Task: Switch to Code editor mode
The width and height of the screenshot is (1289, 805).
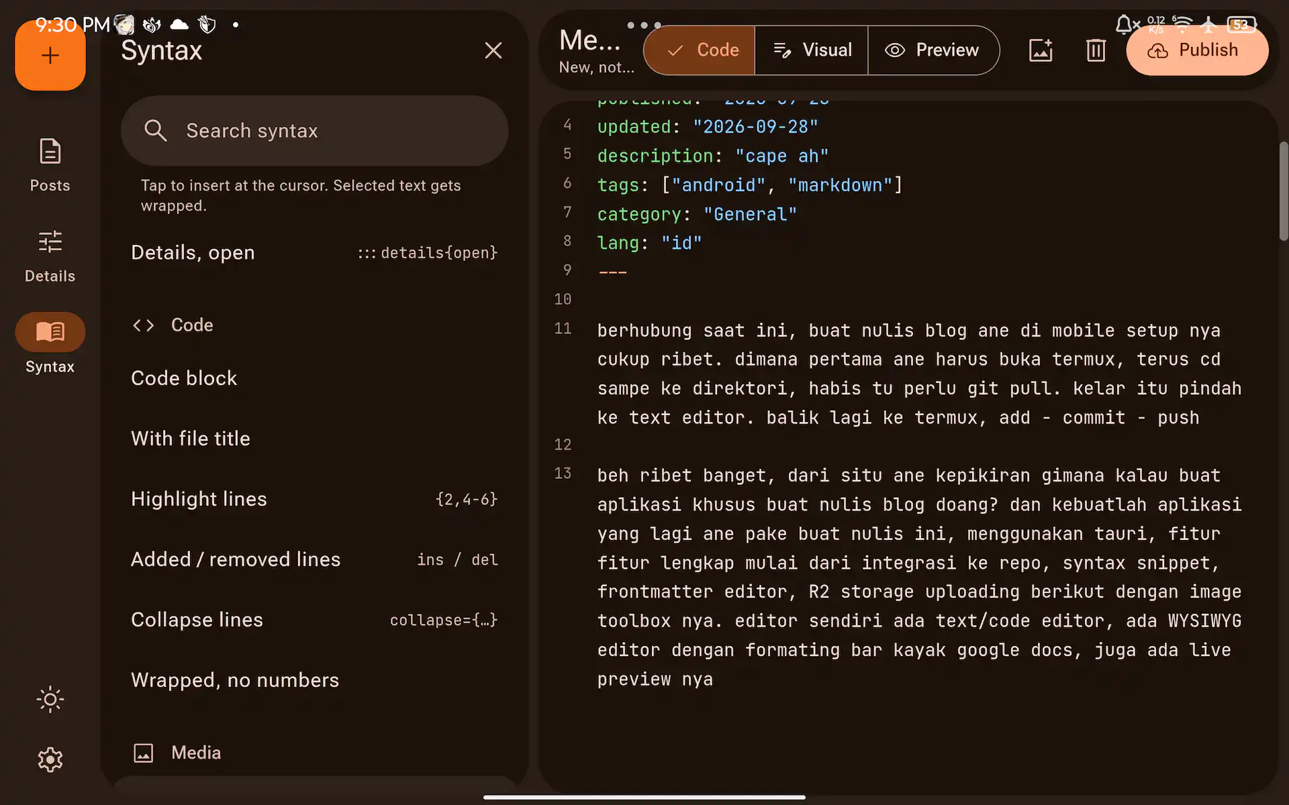Action: [700, 50]
